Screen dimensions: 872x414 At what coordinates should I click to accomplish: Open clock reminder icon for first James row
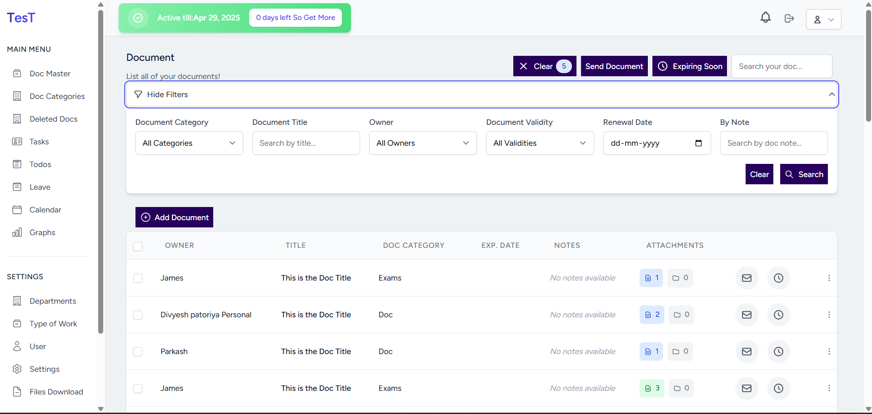click(x=778, y=278)
